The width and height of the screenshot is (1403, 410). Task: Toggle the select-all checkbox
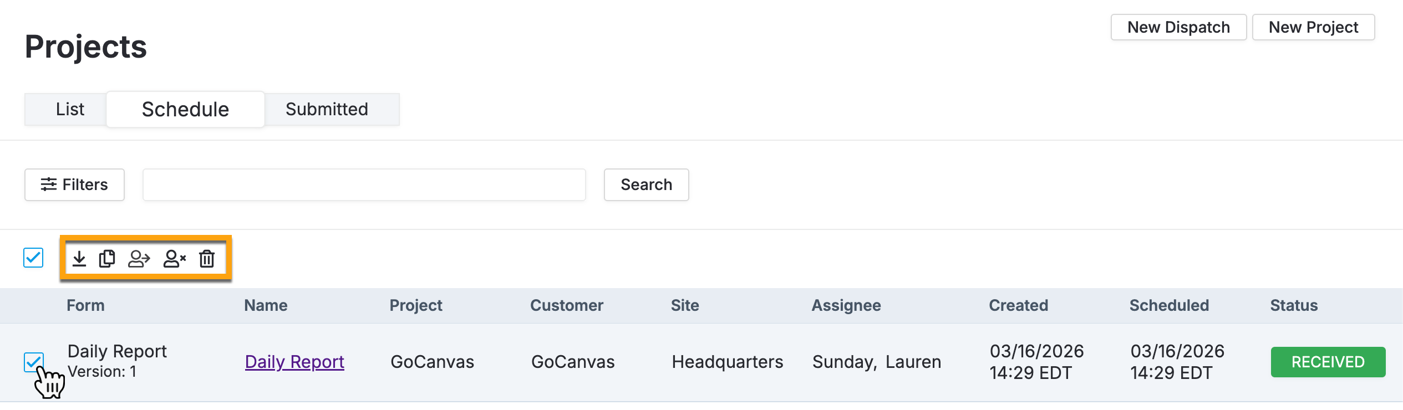click(33, 258)
